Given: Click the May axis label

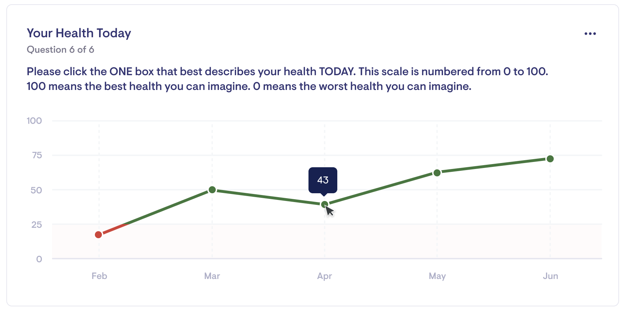Looking at the screenshot, I should 437,276.
